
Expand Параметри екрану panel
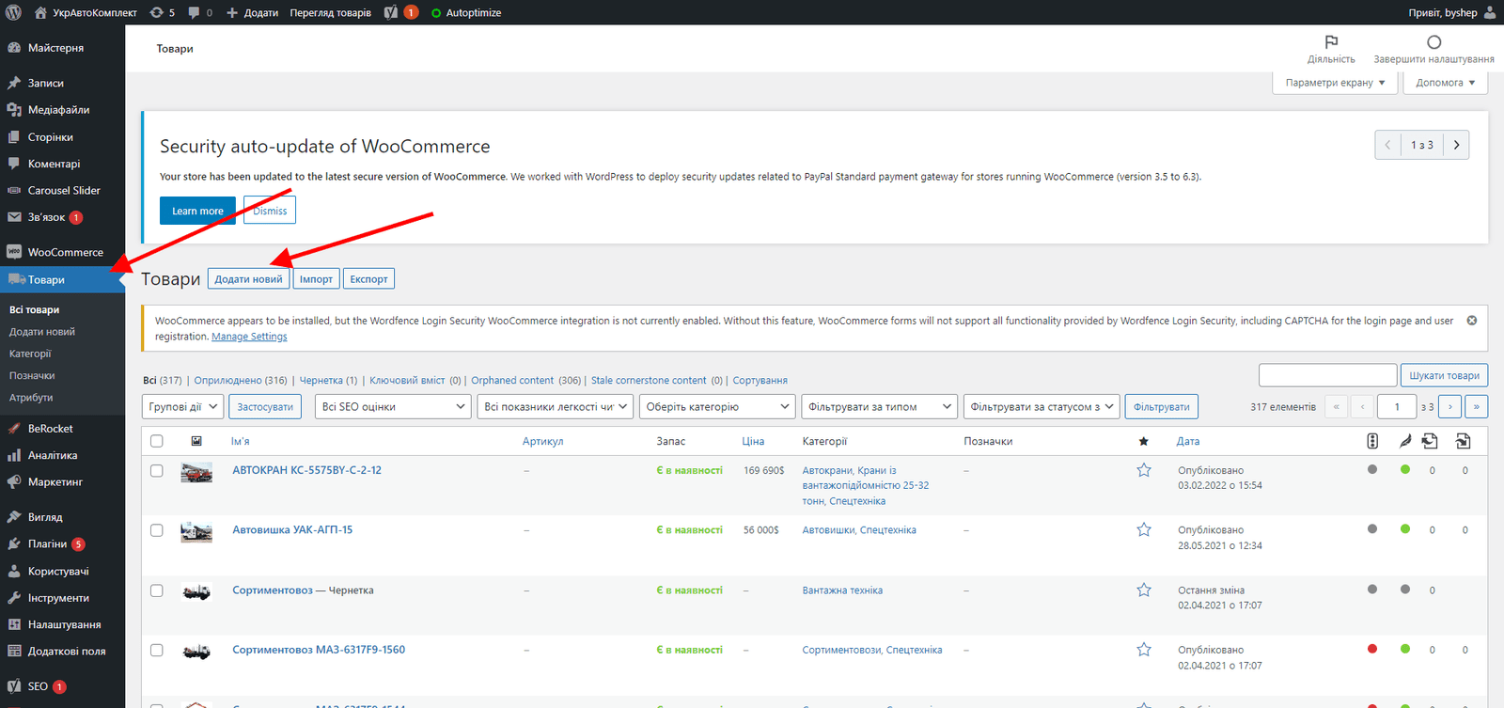point(1335,83)
